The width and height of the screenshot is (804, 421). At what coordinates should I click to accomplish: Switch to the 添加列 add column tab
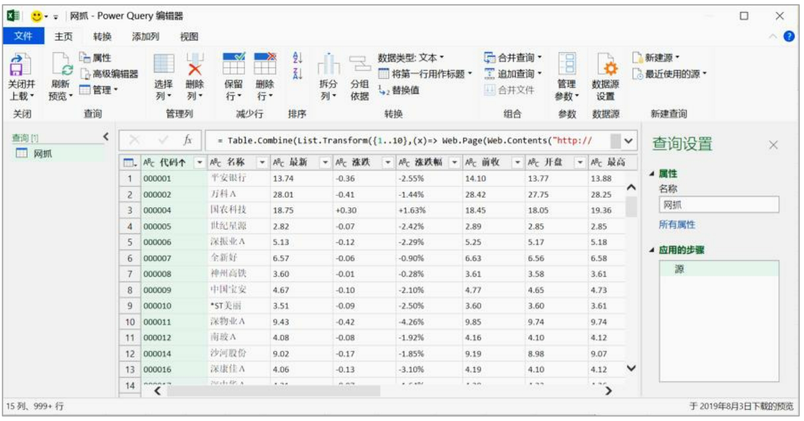145,36
